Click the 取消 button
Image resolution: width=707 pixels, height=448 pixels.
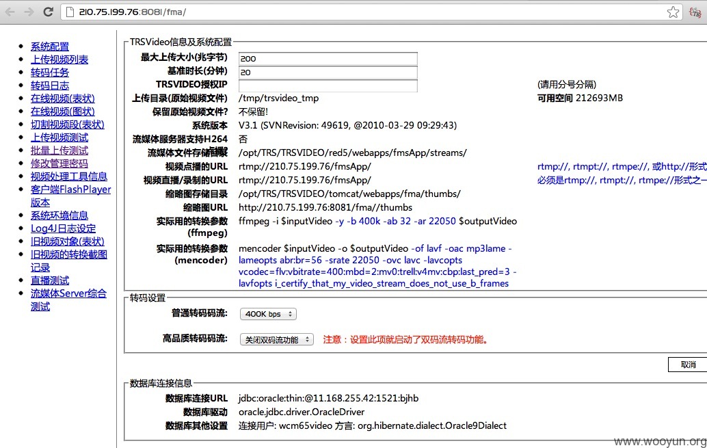(x=688, y=365)
